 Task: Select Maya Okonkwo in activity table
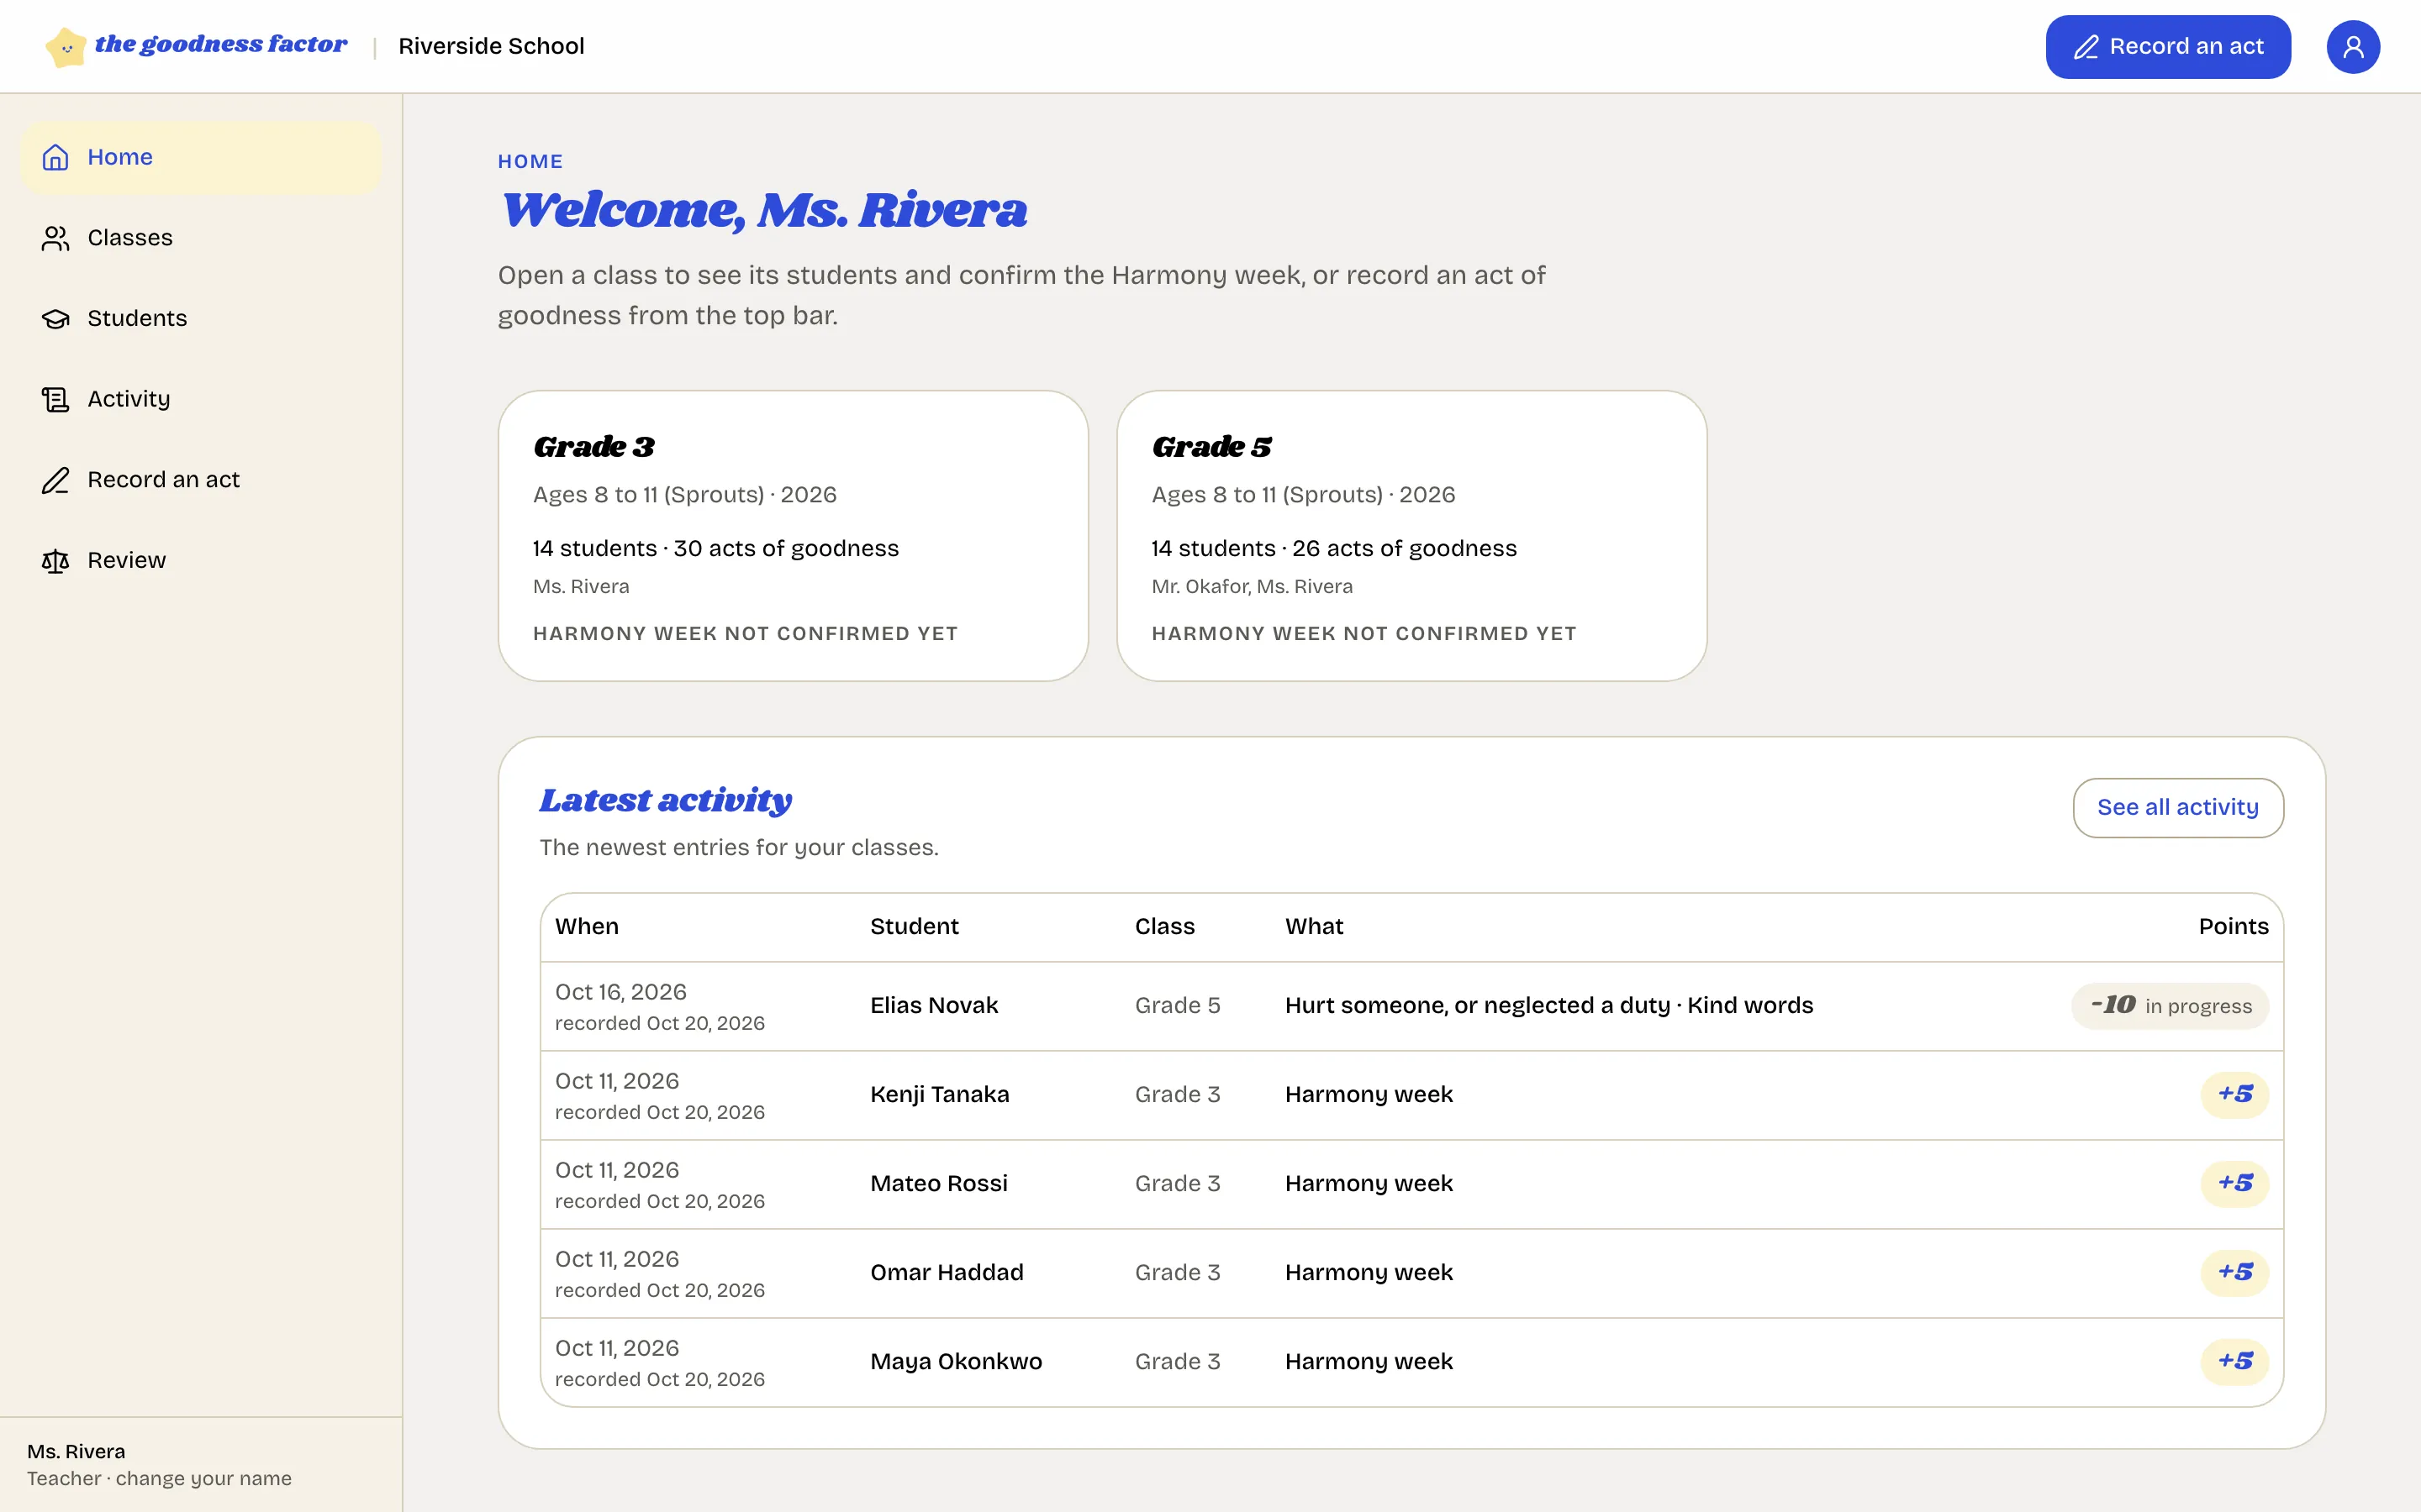[956, 1361]
